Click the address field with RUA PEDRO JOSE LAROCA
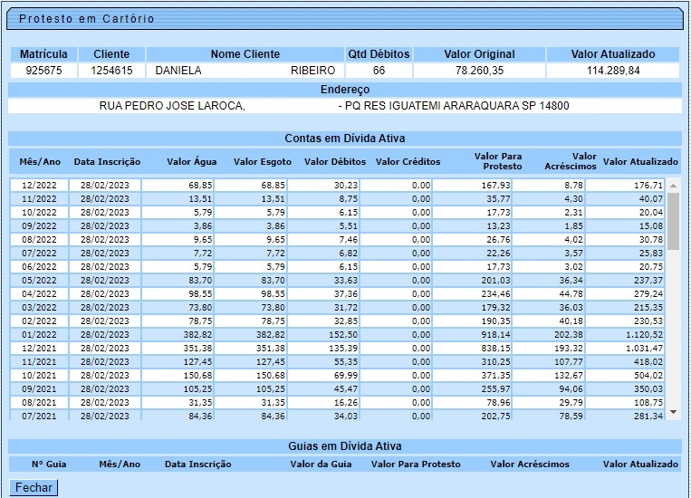 click(344, 106)
